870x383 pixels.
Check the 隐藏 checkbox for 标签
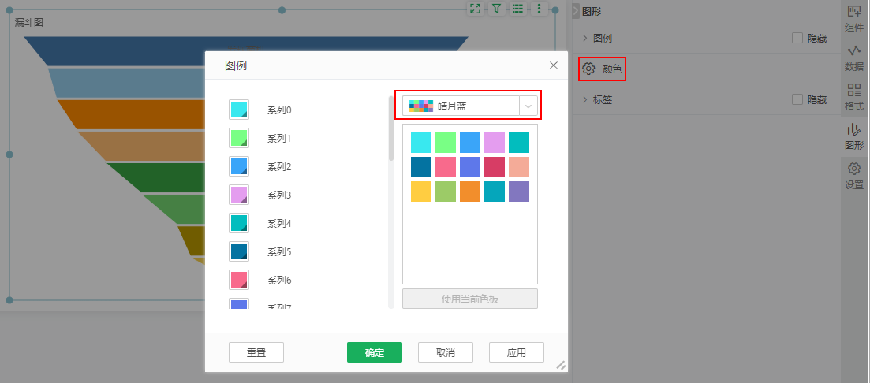[x=797, y=100]
